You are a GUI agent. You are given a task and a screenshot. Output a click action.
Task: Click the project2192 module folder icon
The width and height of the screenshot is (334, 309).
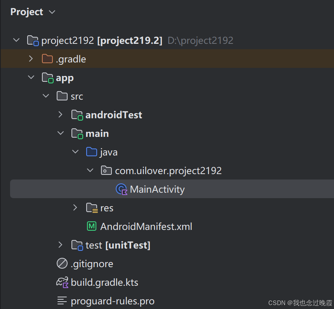[x=33, y=40]
